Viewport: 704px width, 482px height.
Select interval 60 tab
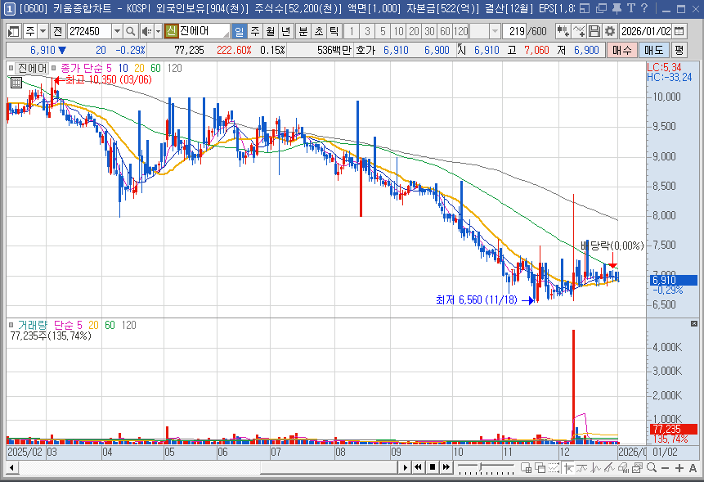(445, 31)
